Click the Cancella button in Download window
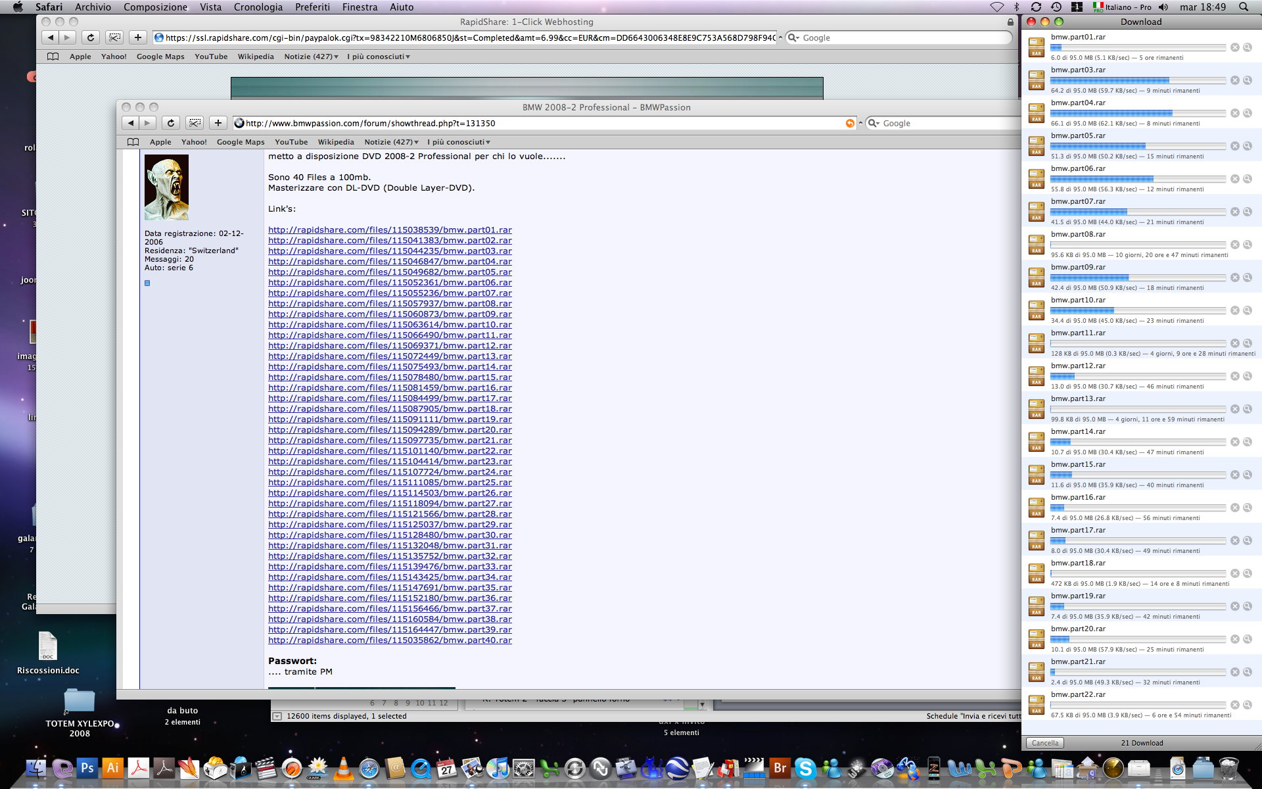This screenshot has width=1262, height=789. (1044, 743)
